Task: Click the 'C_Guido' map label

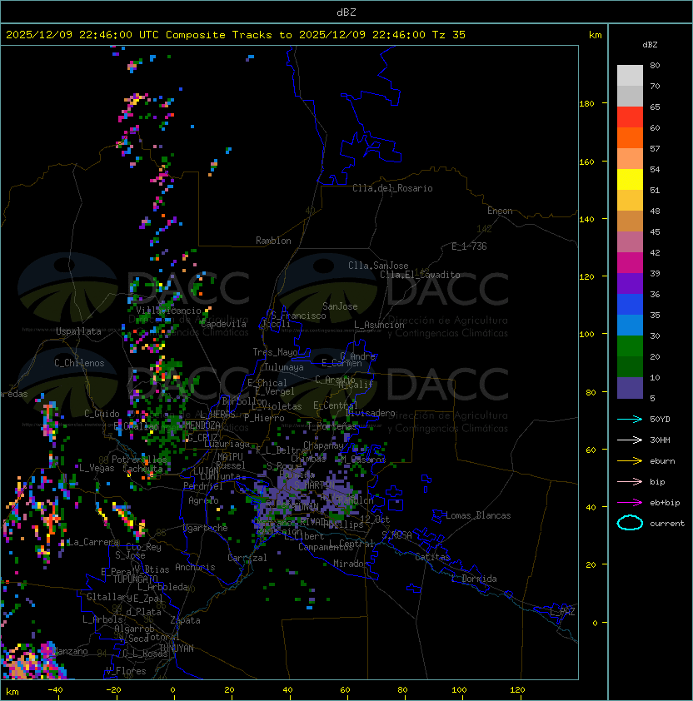Action: click(102, 414)
